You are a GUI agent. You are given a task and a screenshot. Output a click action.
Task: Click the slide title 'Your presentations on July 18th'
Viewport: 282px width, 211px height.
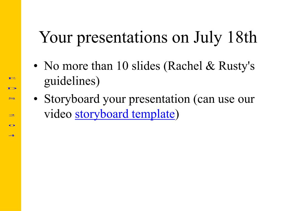point(148,37)
